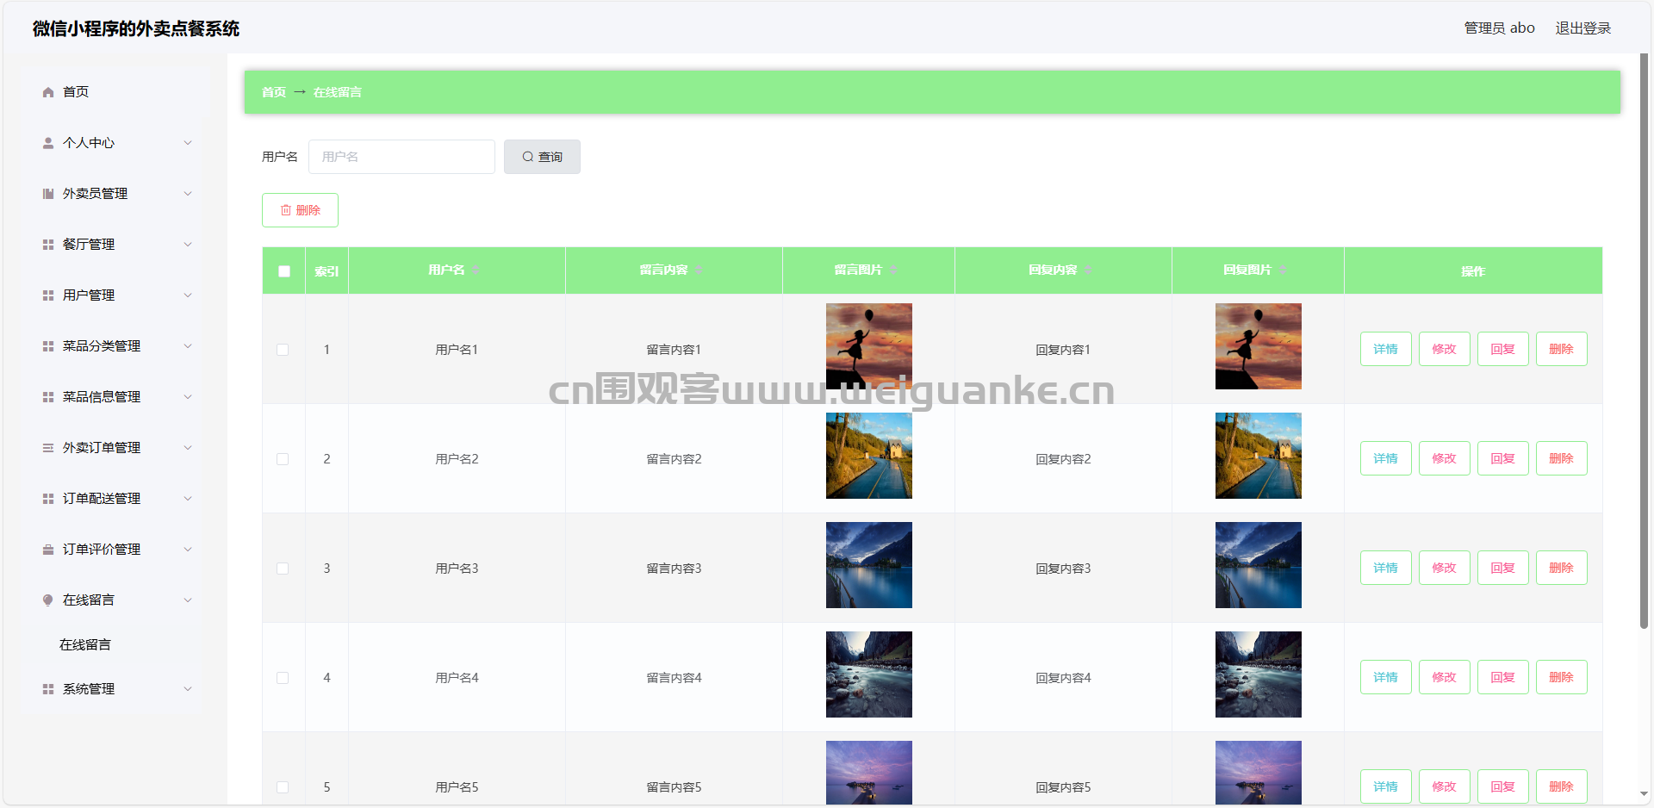
Task: Expand the 系统管理 chevron
Action: coord(188,689)
